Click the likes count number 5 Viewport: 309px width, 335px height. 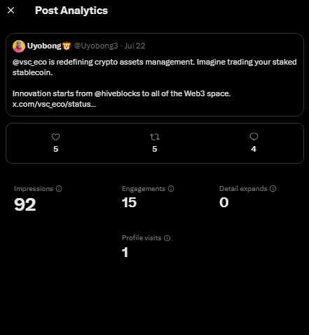tap(55, 149)
